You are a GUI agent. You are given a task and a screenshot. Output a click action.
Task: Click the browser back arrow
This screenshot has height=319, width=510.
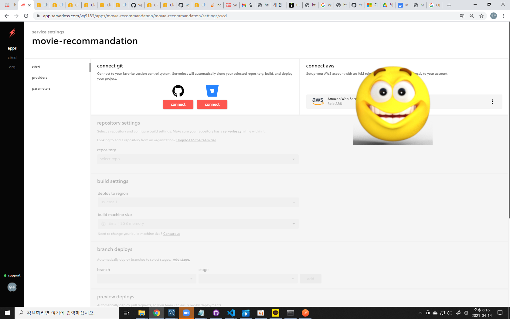click(x=7, y=16)
